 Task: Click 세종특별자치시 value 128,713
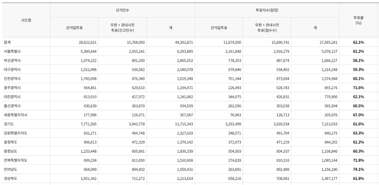coord(282,115)
